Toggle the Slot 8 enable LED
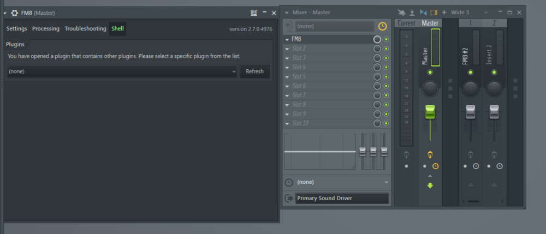This screenshot has width=546, height=234. [x=386, y=105]
